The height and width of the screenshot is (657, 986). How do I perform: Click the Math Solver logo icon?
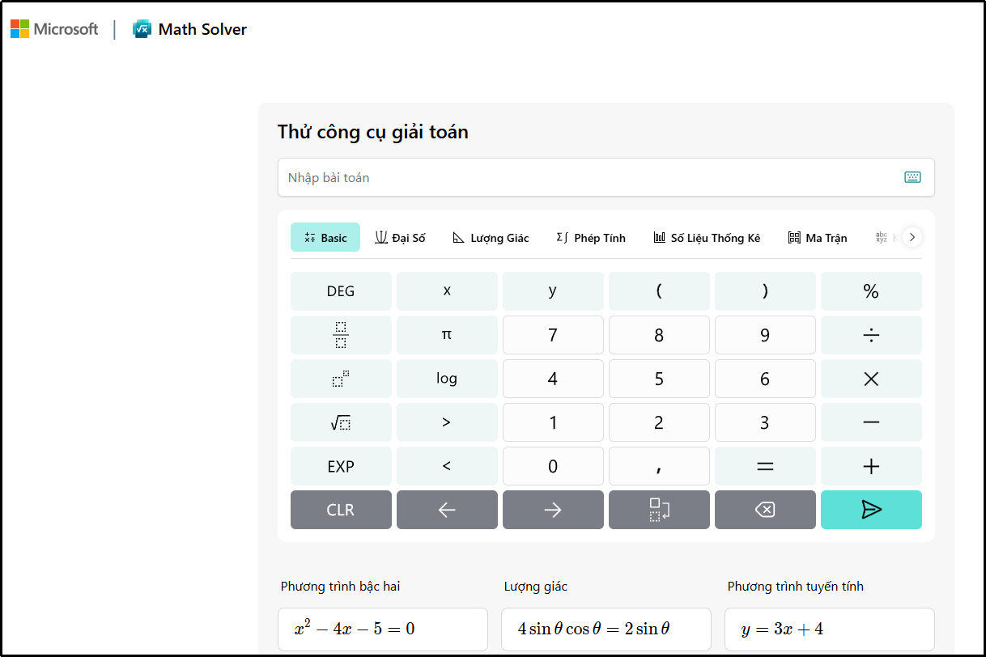pos(139,28)
